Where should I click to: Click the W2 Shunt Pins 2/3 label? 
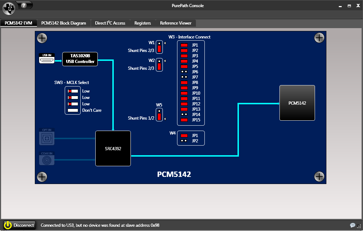pyautogui.click(x=141, y=68)
